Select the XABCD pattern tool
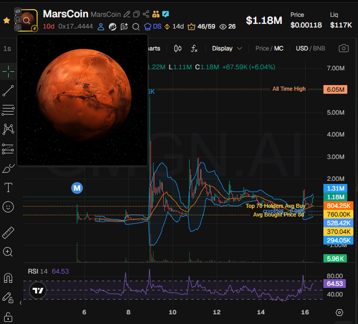Screen dimensions: 358x324 (8, 129)
